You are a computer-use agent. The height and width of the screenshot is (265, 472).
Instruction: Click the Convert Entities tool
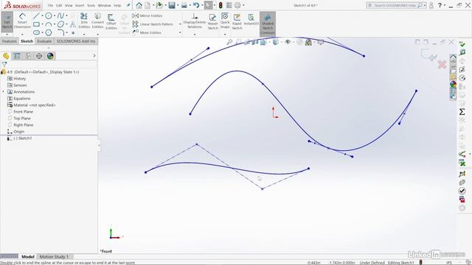[97, 21]
